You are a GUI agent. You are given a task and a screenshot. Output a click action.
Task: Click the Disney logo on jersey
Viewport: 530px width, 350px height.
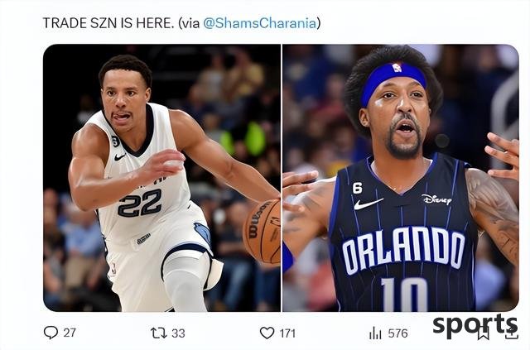(436, 199)
